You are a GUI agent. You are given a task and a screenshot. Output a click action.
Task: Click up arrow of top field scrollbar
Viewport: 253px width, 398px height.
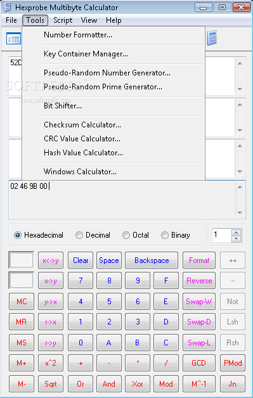coord(240,63)
